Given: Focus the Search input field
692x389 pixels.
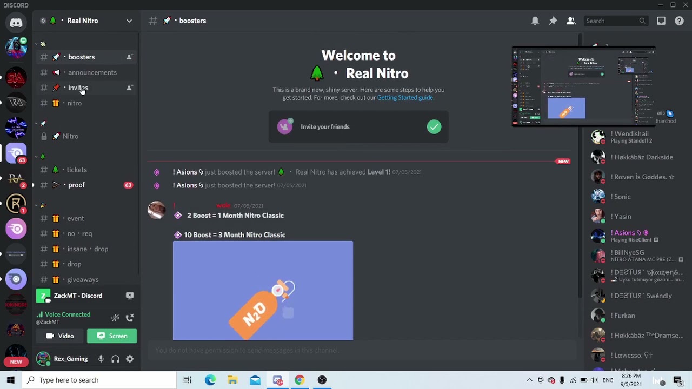Looking at the screenshot, I should tap(616, 21).
